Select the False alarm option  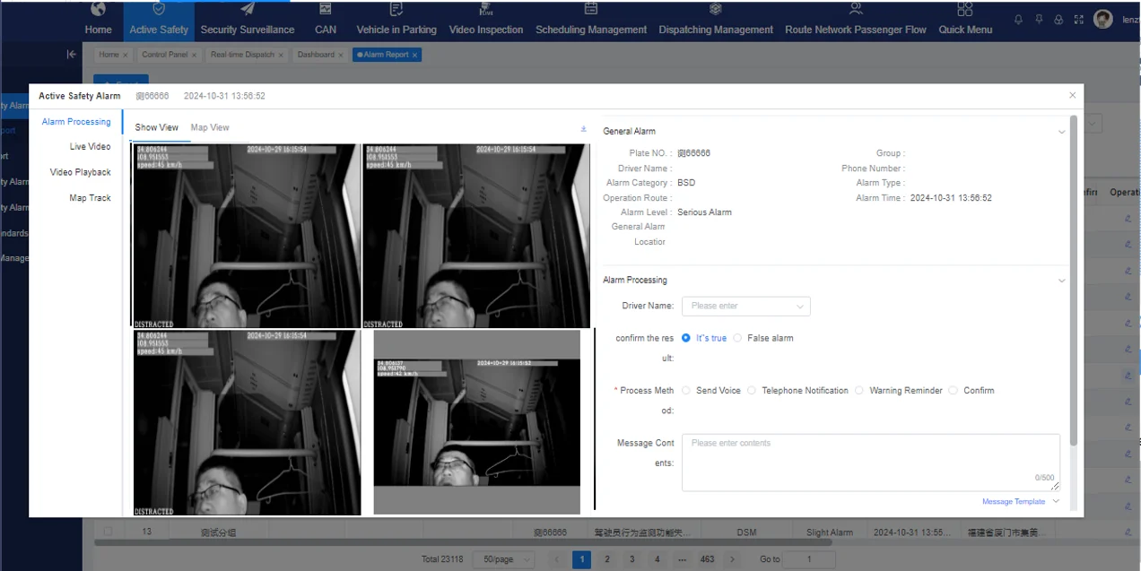pyautogui.click(x=737, y=338)
